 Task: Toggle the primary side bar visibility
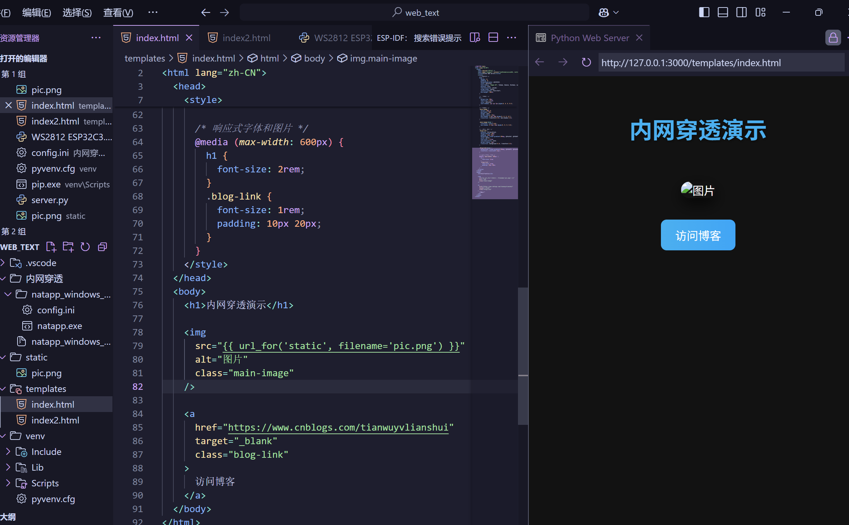point(704,13)
